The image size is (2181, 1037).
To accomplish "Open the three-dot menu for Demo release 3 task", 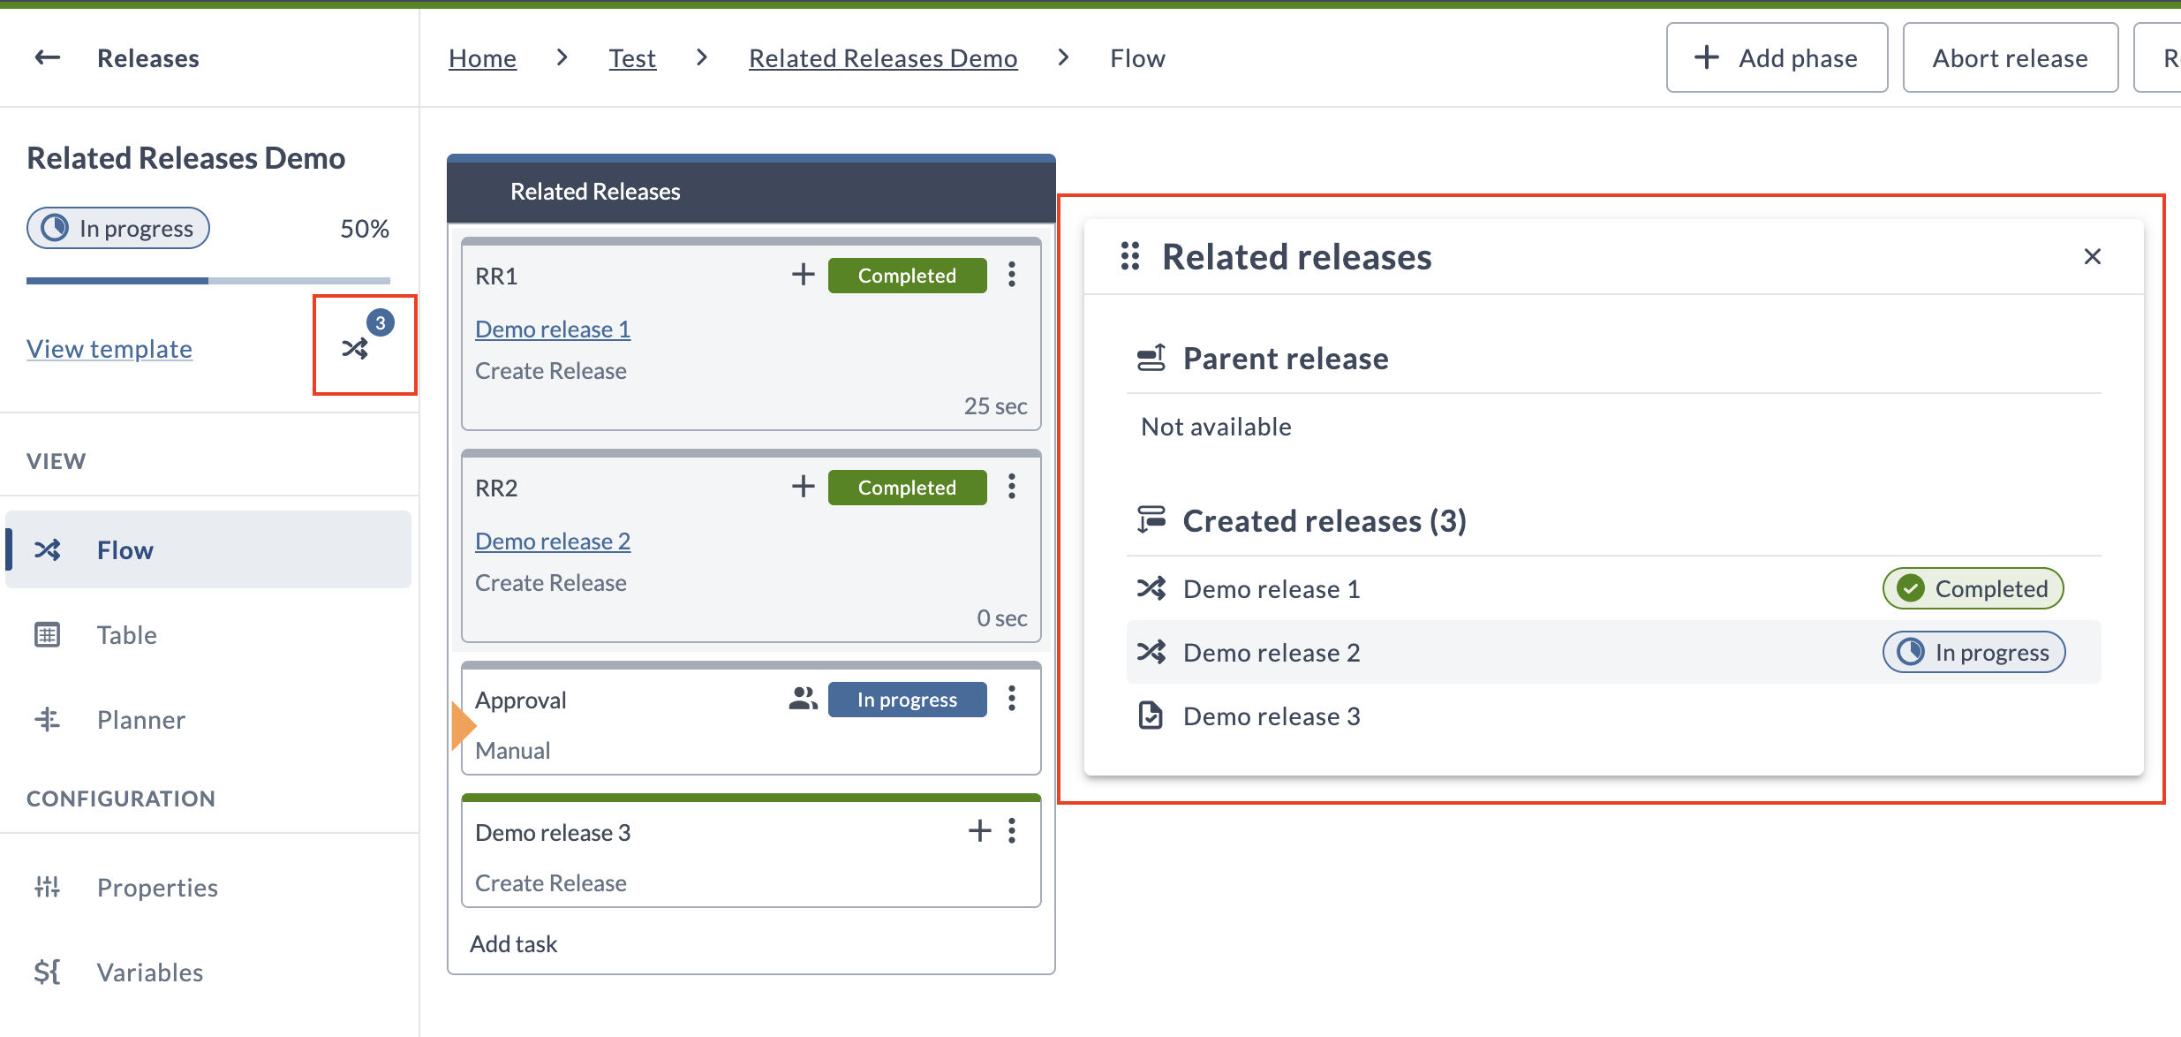I will coord(1012,831).
